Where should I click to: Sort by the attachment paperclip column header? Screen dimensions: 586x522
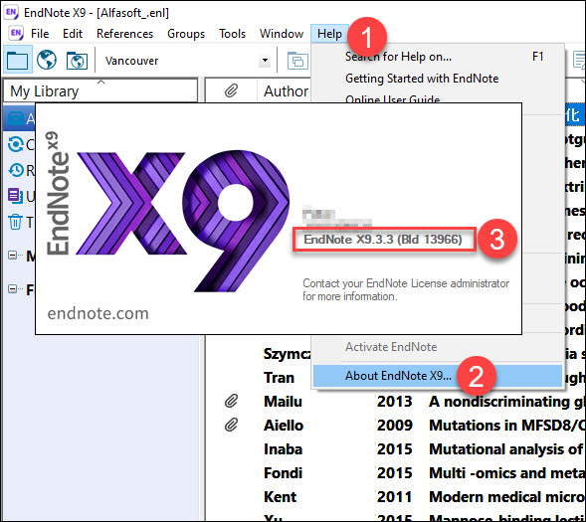coord(232,90)
